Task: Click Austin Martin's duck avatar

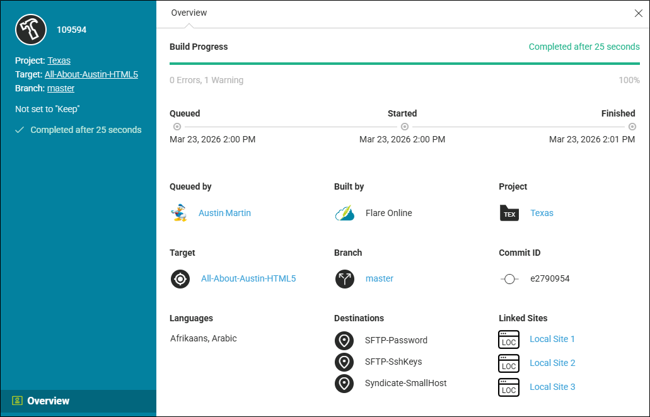Action: (180, 213)
